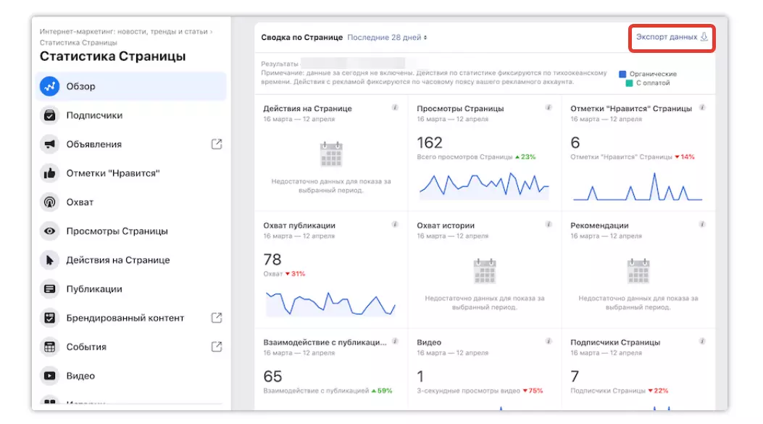Click the Брендированный контент sidebar label
Screen dimensions: 763x424
click(x=125, y=318)
